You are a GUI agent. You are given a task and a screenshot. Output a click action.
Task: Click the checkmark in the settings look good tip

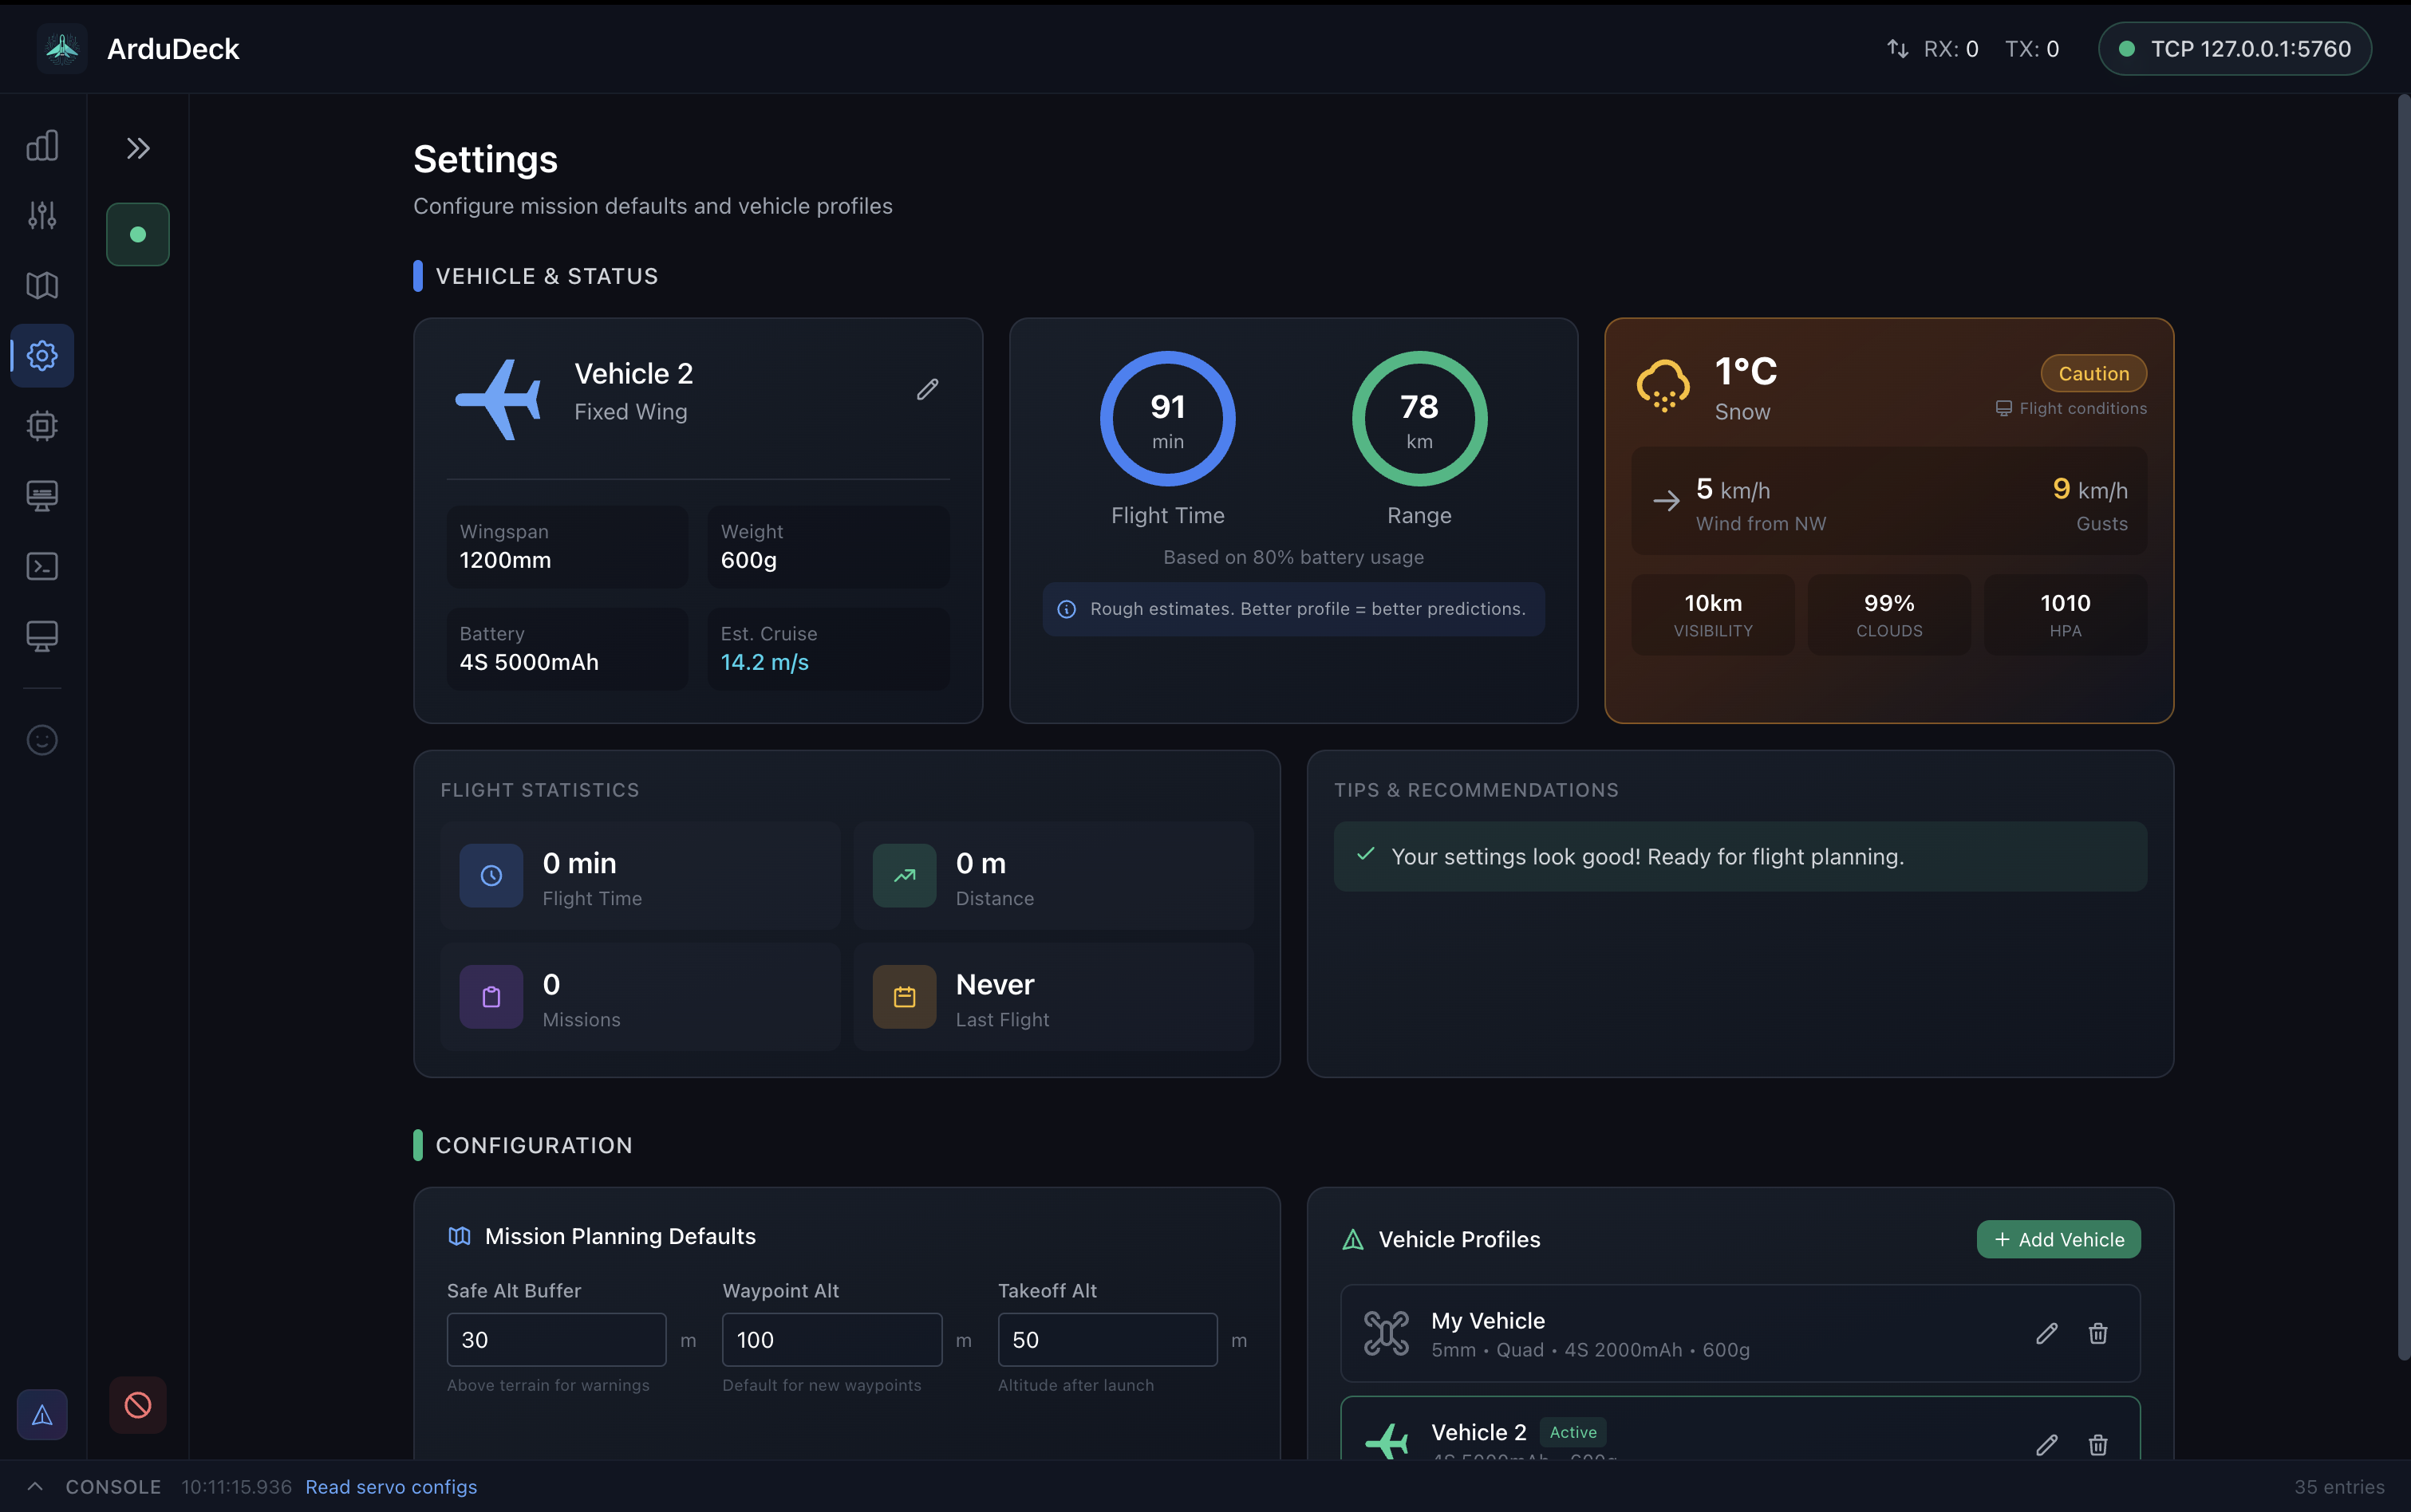1366,855
